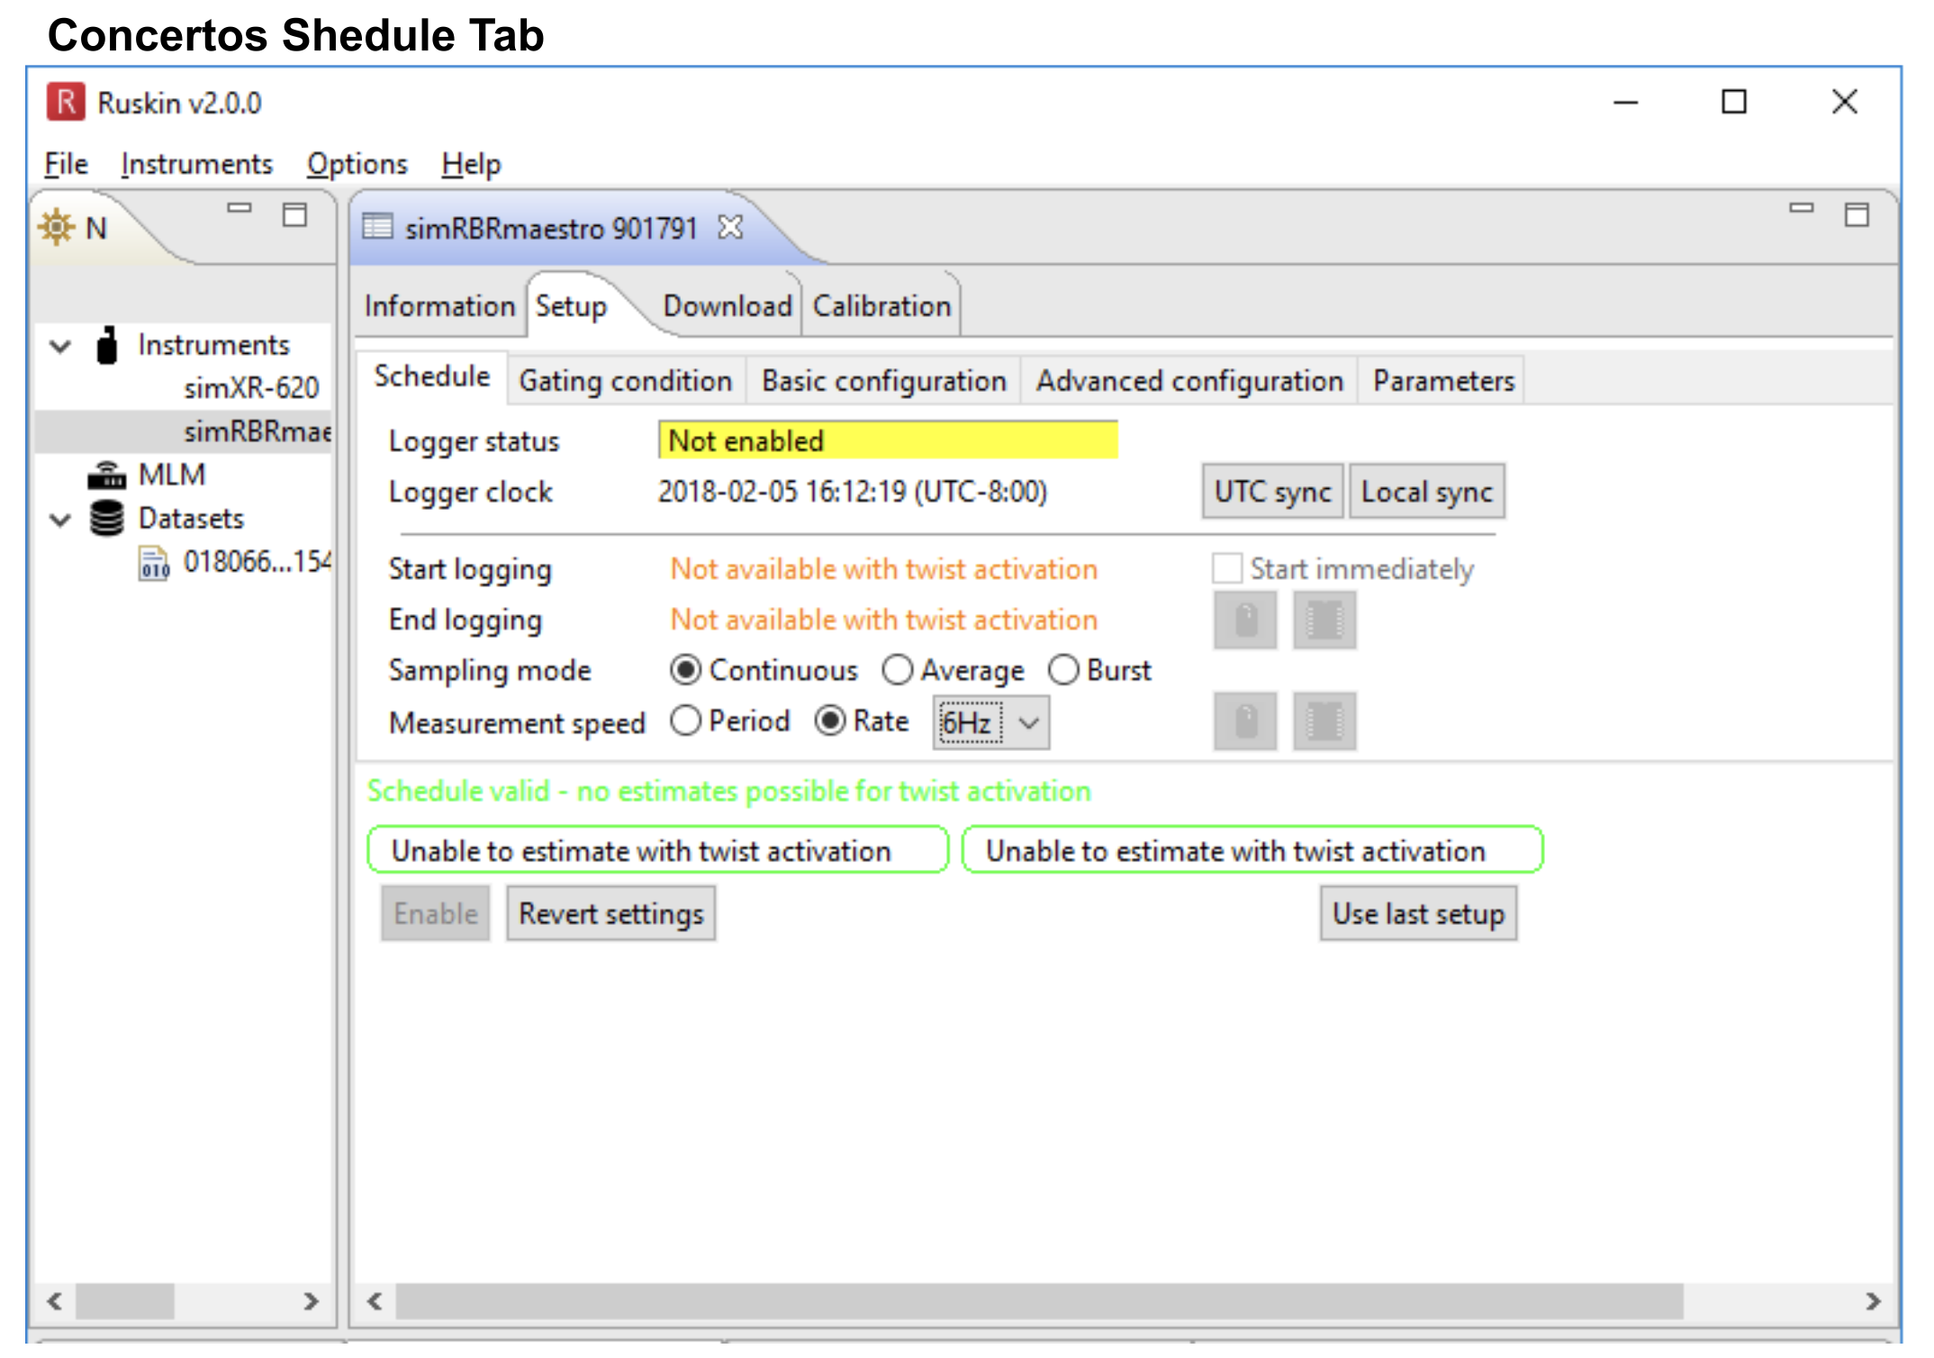Switch to the Information tab
Image resolution: width=1934 pixels, height=1358 pixels.
(439, 306)
